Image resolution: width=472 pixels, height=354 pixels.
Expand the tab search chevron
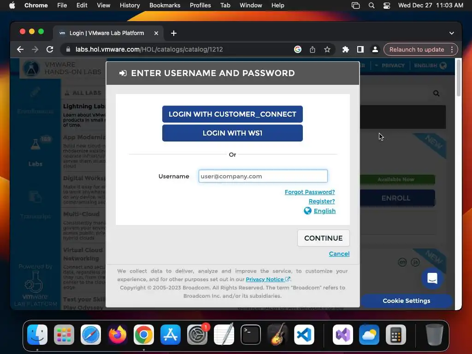[x=452, y=33]
